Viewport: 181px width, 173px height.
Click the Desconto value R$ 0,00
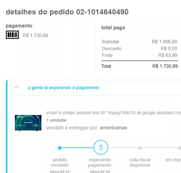(169, 48)
